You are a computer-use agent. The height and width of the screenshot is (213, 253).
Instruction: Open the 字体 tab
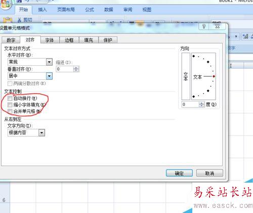(x=50, y=40)
